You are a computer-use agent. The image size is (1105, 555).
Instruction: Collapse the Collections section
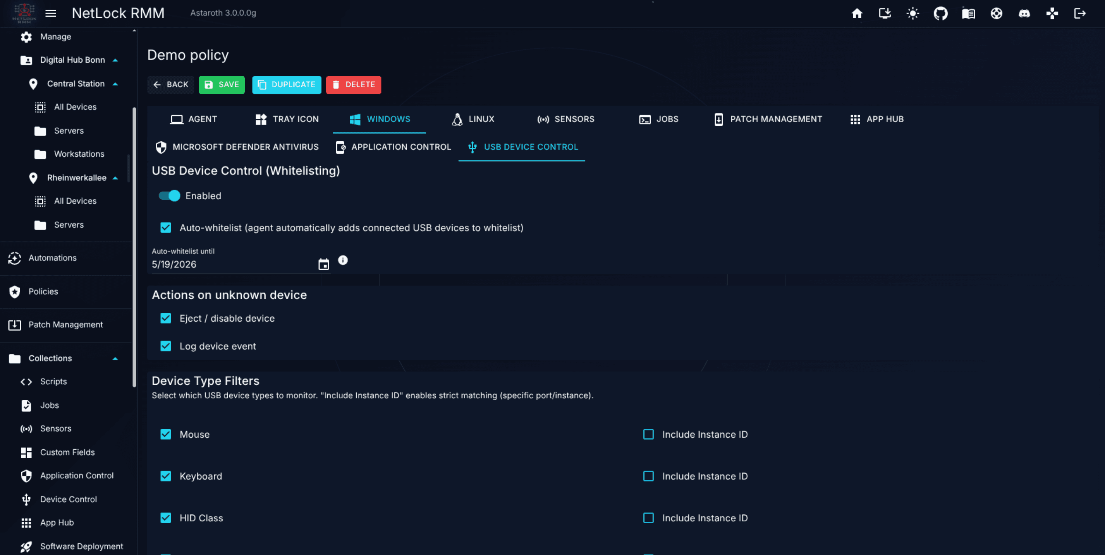(115, 358)
